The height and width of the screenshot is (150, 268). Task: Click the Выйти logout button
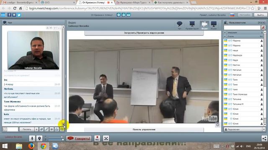click(x=260, y=15)
